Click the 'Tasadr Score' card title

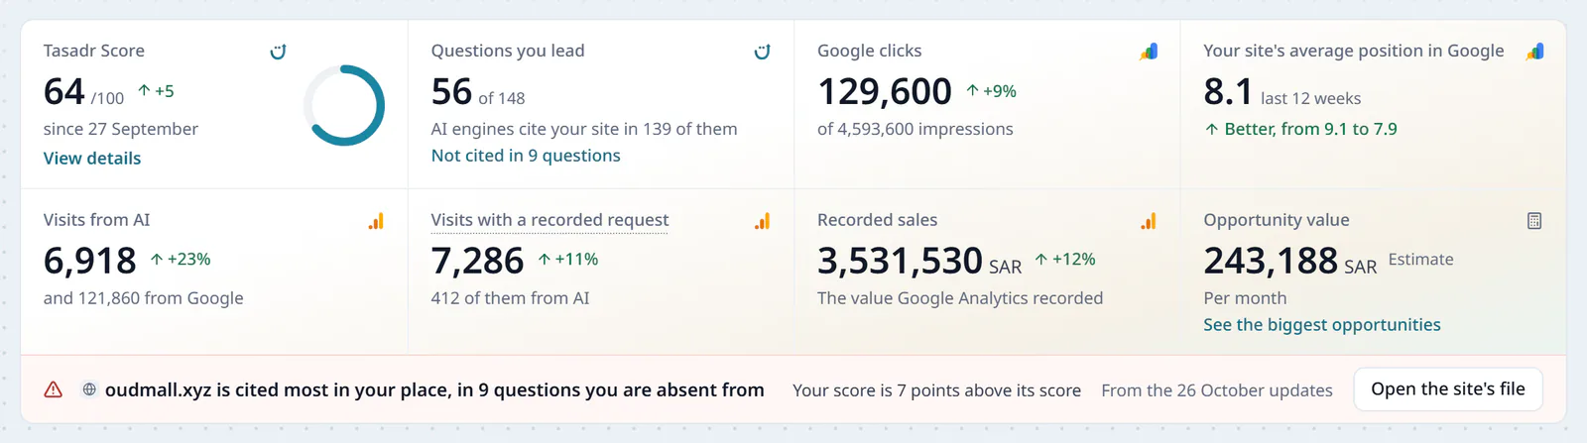94,51
